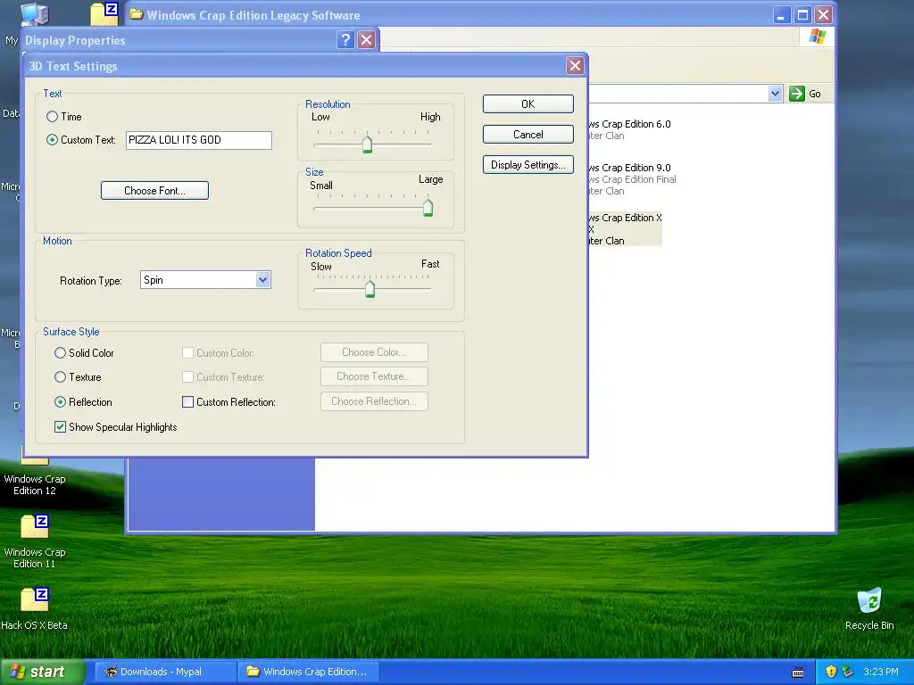
Task: Select the Time radio button
Action: click(53, 117)
